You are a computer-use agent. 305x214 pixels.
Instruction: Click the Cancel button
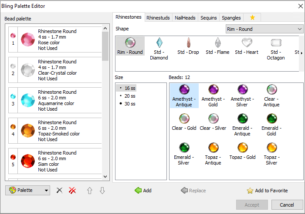pos(287,205)
